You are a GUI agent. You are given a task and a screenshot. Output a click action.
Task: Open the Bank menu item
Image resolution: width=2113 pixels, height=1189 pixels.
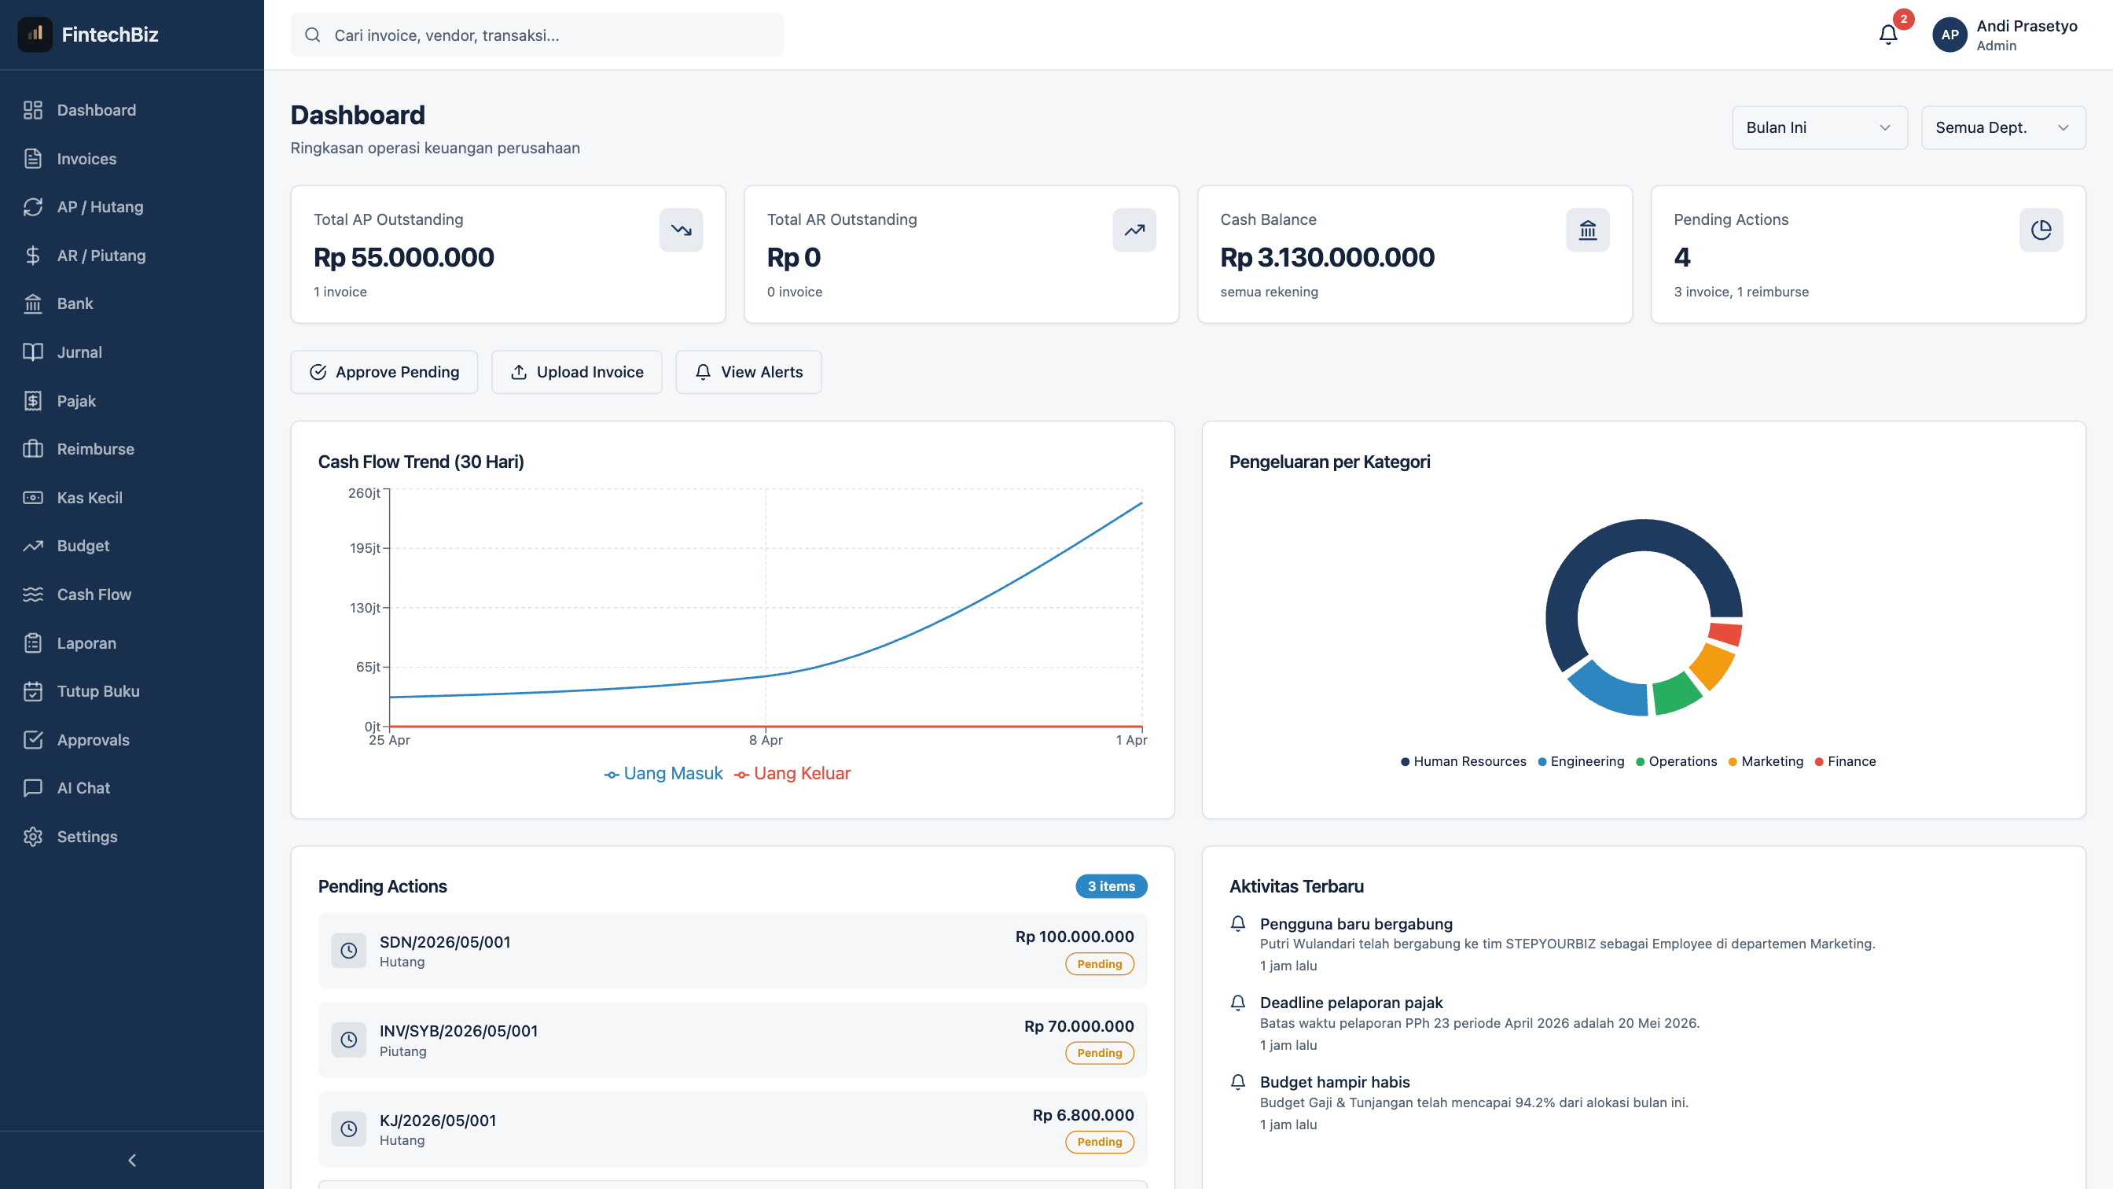pyautogui.click(x=132, y=304)
